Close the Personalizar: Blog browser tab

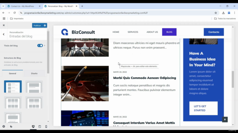coord(77,6)
